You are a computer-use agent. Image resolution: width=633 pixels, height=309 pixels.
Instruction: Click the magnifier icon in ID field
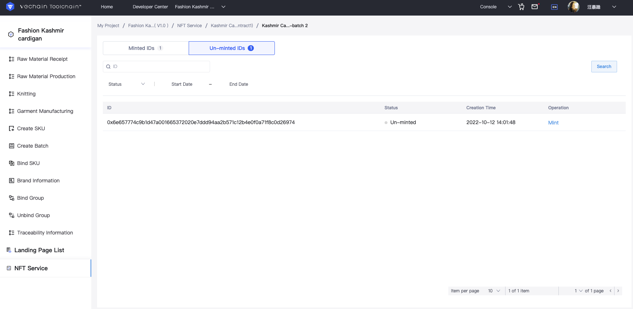click(108, 67)
